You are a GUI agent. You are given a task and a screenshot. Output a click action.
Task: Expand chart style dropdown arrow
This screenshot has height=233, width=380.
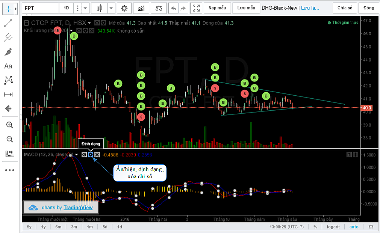click(x=111, y=9)
